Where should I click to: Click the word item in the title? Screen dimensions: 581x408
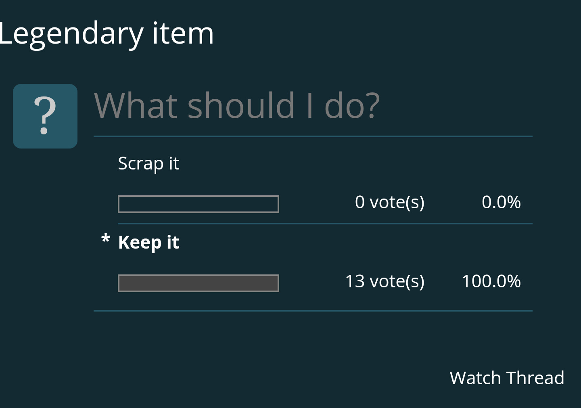pyautogui.click(x=183, y=33)
